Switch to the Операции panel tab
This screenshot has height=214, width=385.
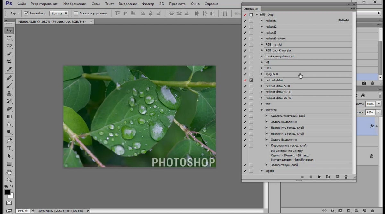pos(251,9)
